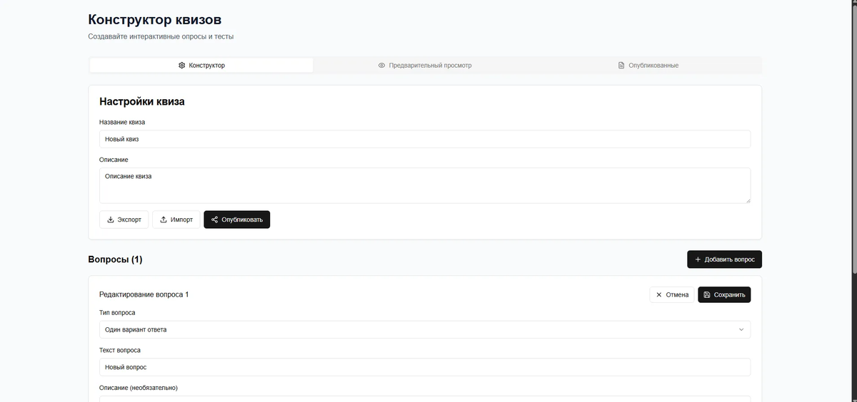Switch to the Конструктор tab
This screenshot has width=857, height=402.
(201, 65)
